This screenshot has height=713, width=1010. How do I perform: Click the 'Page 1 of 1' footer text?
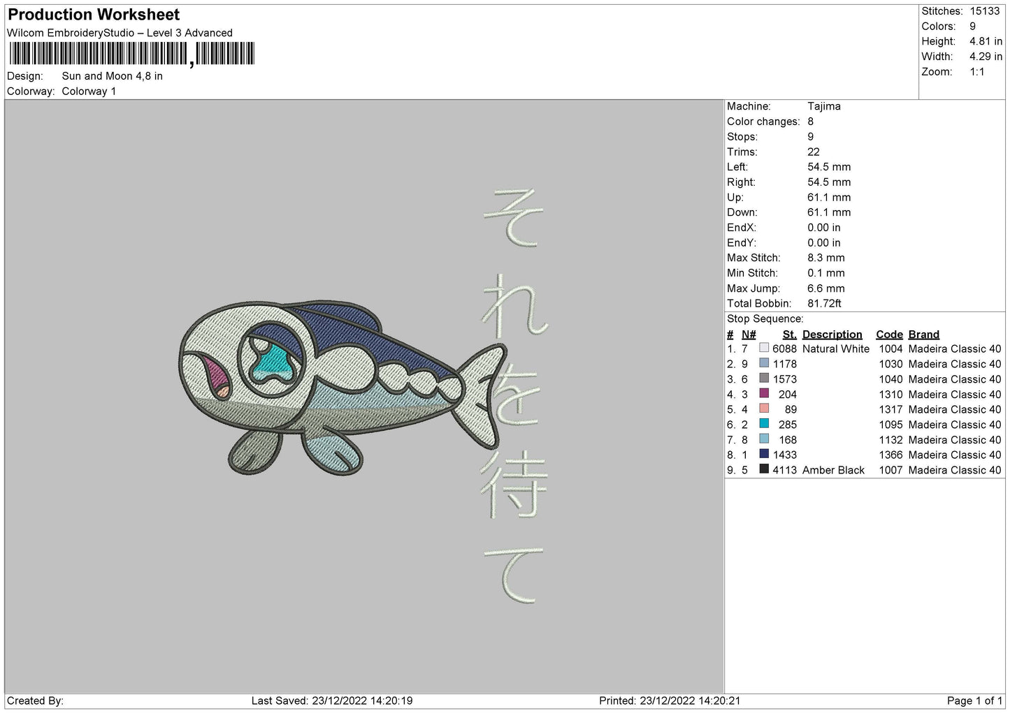pyautogui.click(x=974, y=700)
